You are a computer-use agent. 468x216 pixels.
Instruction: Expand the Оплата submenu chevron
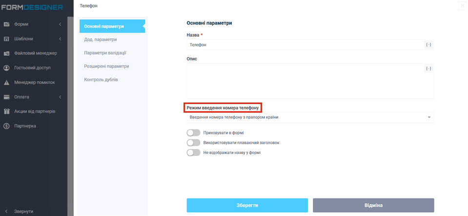[60, 97]
